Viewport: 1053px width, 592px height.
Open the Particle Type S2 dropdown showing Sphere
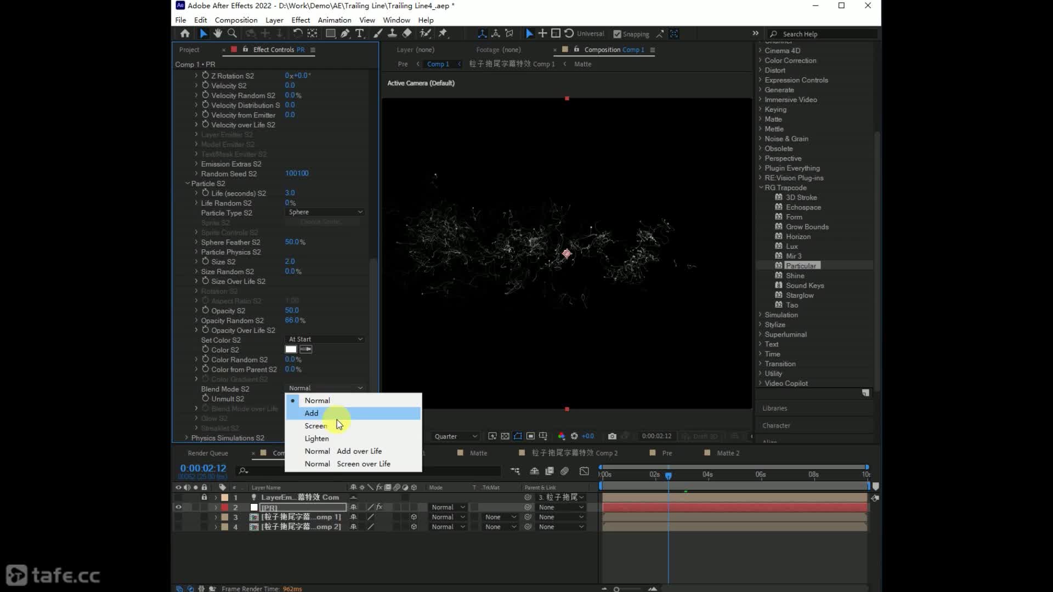pos(325,212)
